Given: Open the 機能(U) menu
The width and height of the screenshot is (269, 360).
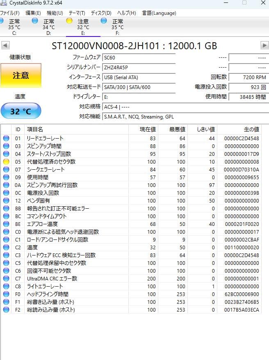Looking at the screenshot, I should click(55, 13).
